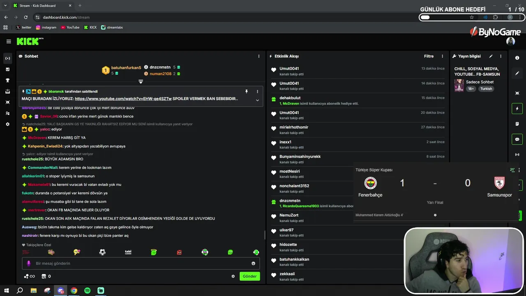
Task: Toggle the clip capture panel on right rail
Action: (x=517, y=93)
